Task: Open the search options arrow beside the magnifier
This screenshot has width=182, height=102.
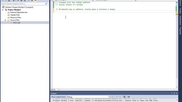Action: (48, 4)
